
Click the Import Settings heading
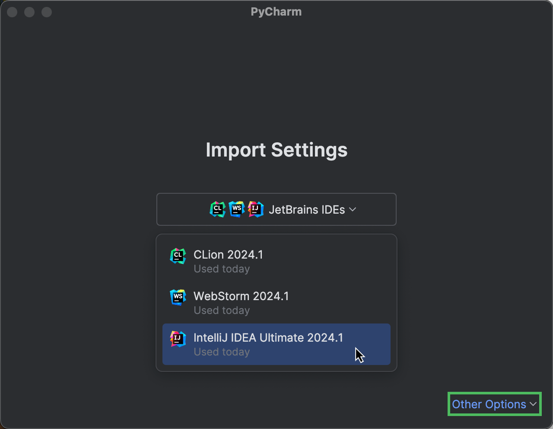[276, 150]
